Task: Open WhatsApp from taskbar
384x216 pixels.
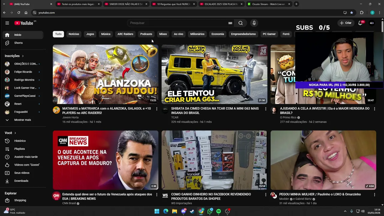Action: click(x=210, y=211)
